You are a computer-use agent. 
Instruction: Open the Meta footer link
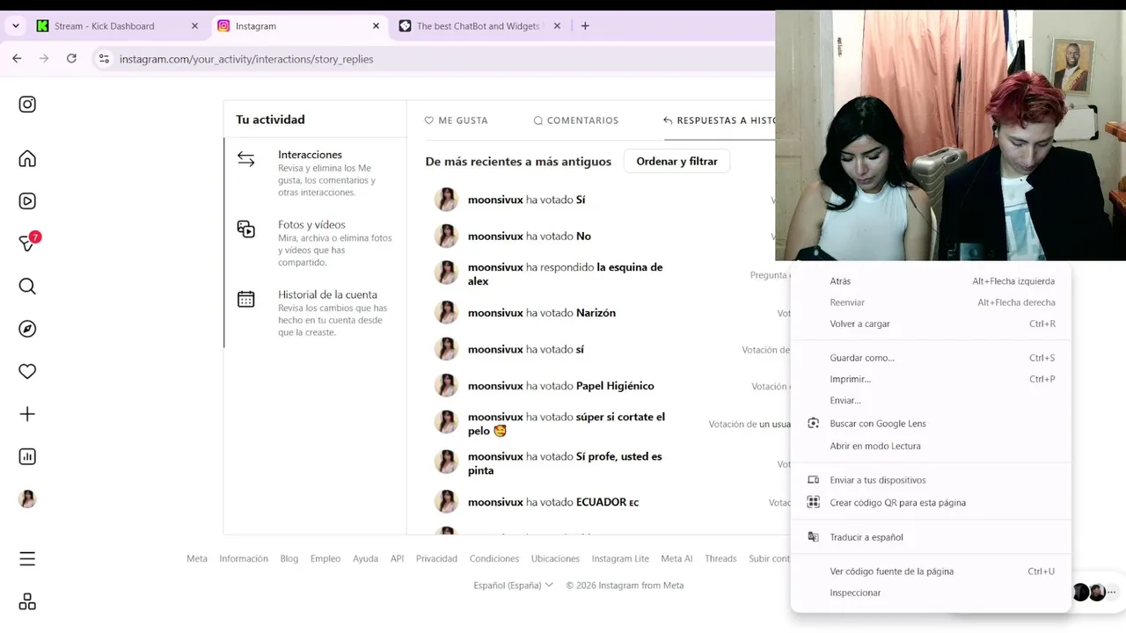click(197, 558)
